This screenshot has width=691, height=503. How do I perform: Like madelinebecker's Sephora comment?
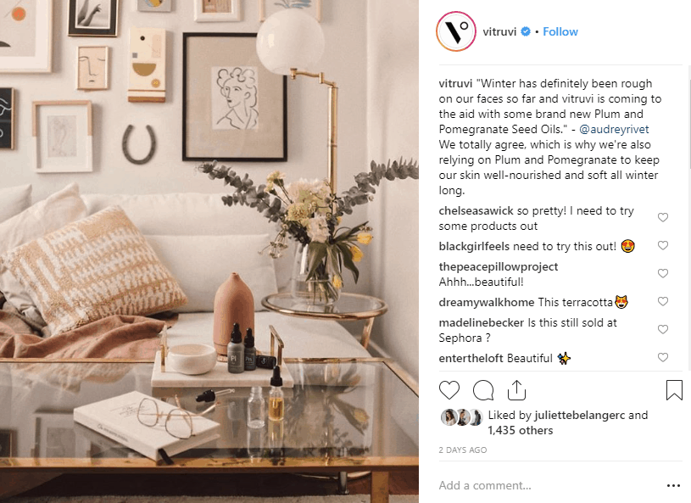click(x=663, y=329)
